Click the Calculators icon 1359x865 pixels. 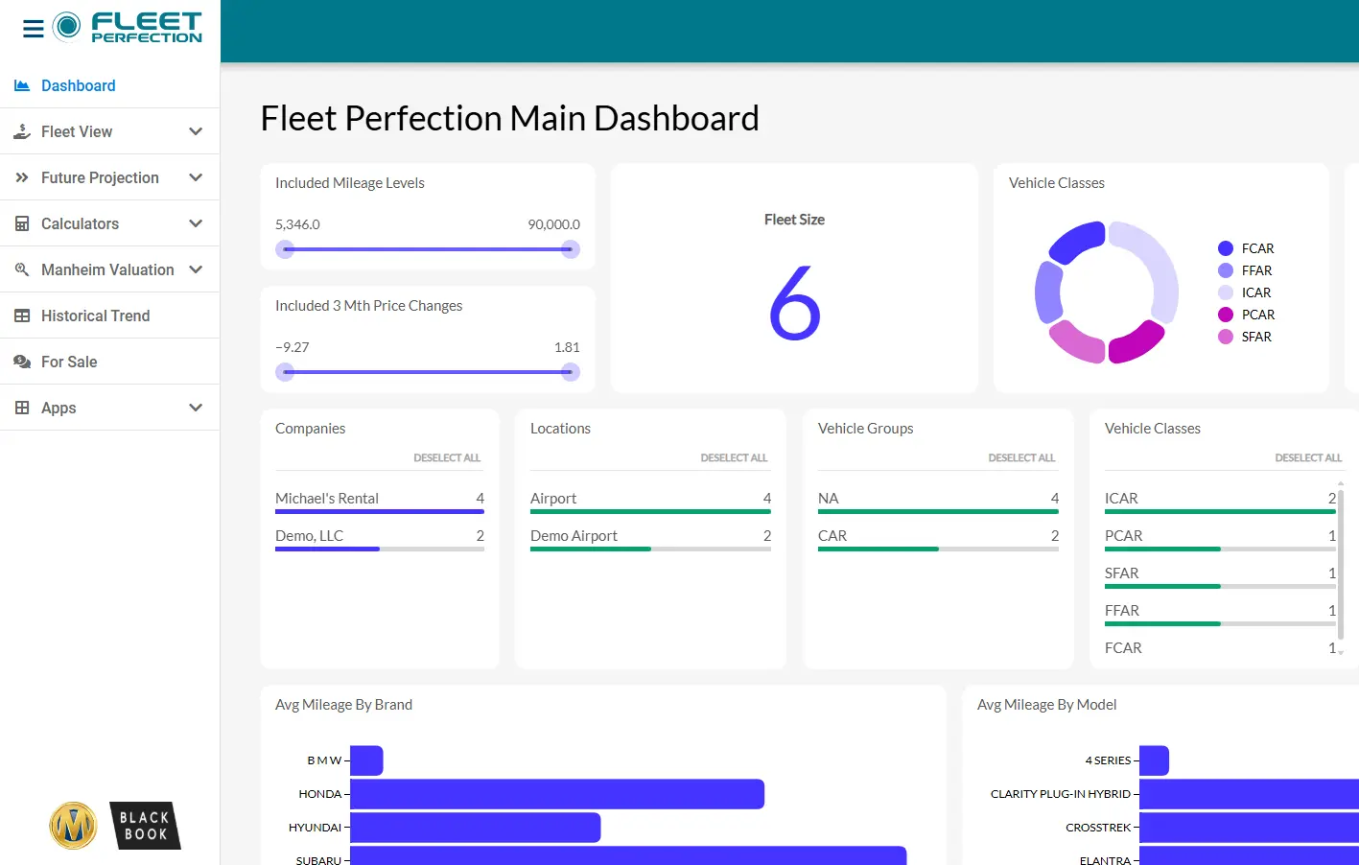coord(22,223)
